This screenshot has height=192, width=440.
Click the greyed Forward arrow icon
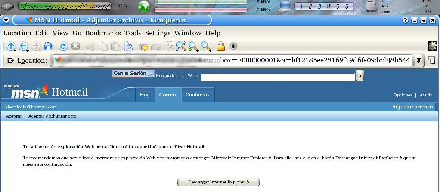36,46
